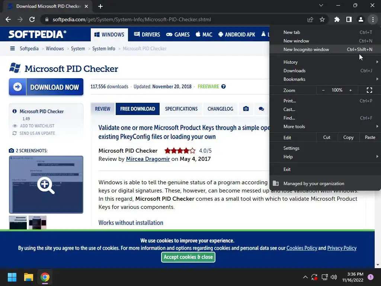
Task: Click the site lock icon
Action: tap(47, 19)
